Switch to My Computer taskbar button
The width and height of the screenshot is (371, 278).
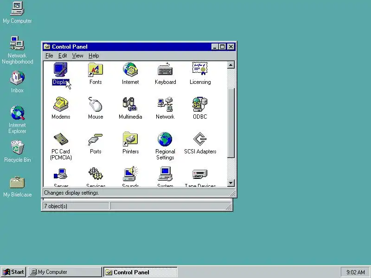pyautogui.click(x=65, y=272)
